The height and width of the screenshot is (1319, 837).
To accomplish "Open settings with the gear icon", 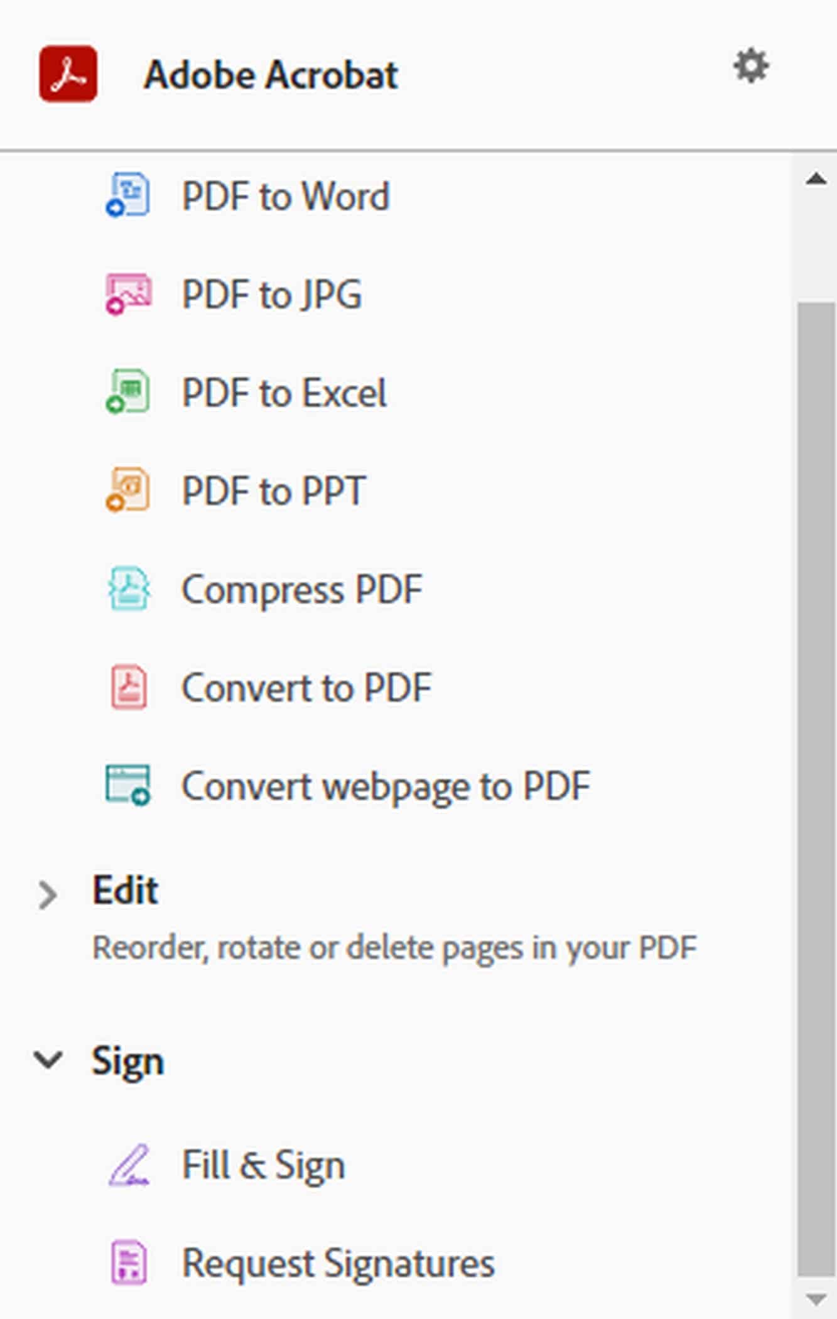I will coord(751,65).
